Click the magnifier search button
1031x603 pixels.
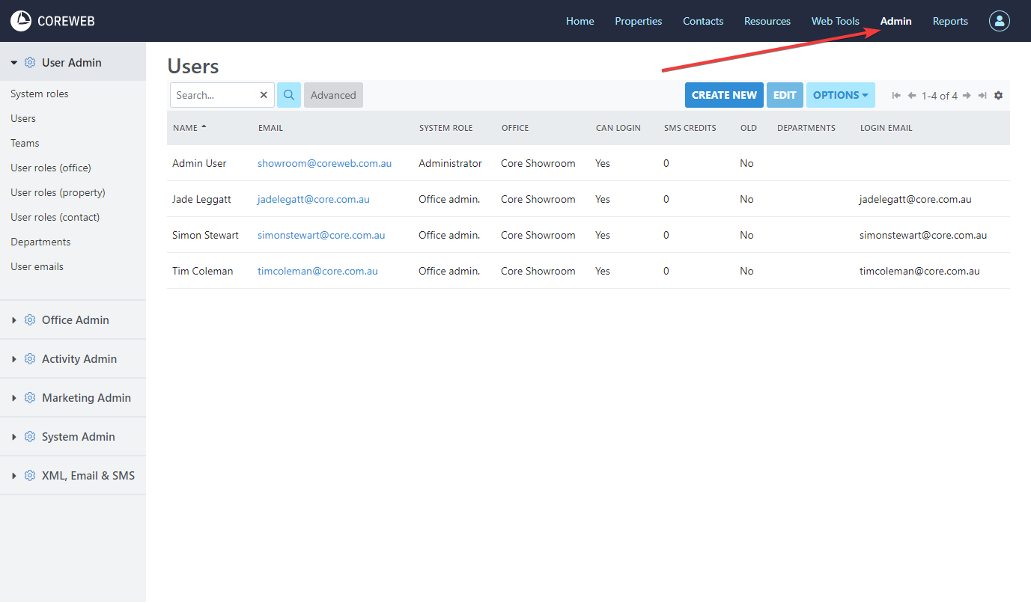click(x=288, y=95)
